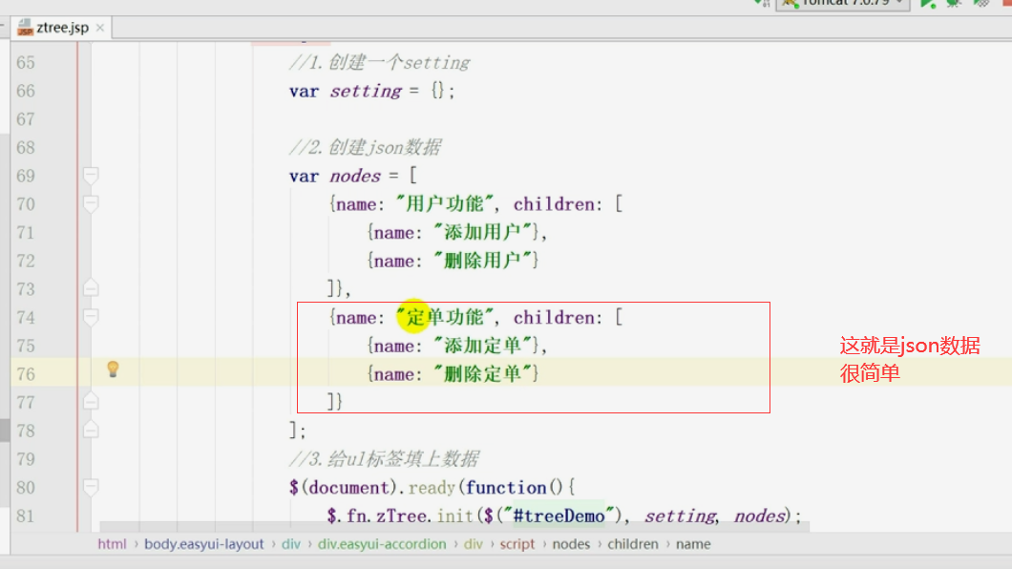Click the string "定单功能" on line 74

coord(445,317)
